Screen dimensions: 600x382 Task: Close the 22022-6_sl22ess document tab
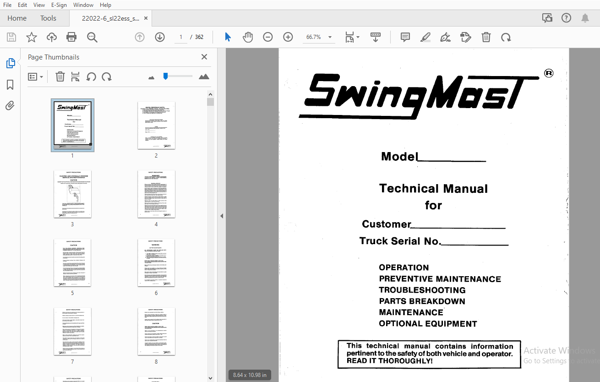click(146, 18)
